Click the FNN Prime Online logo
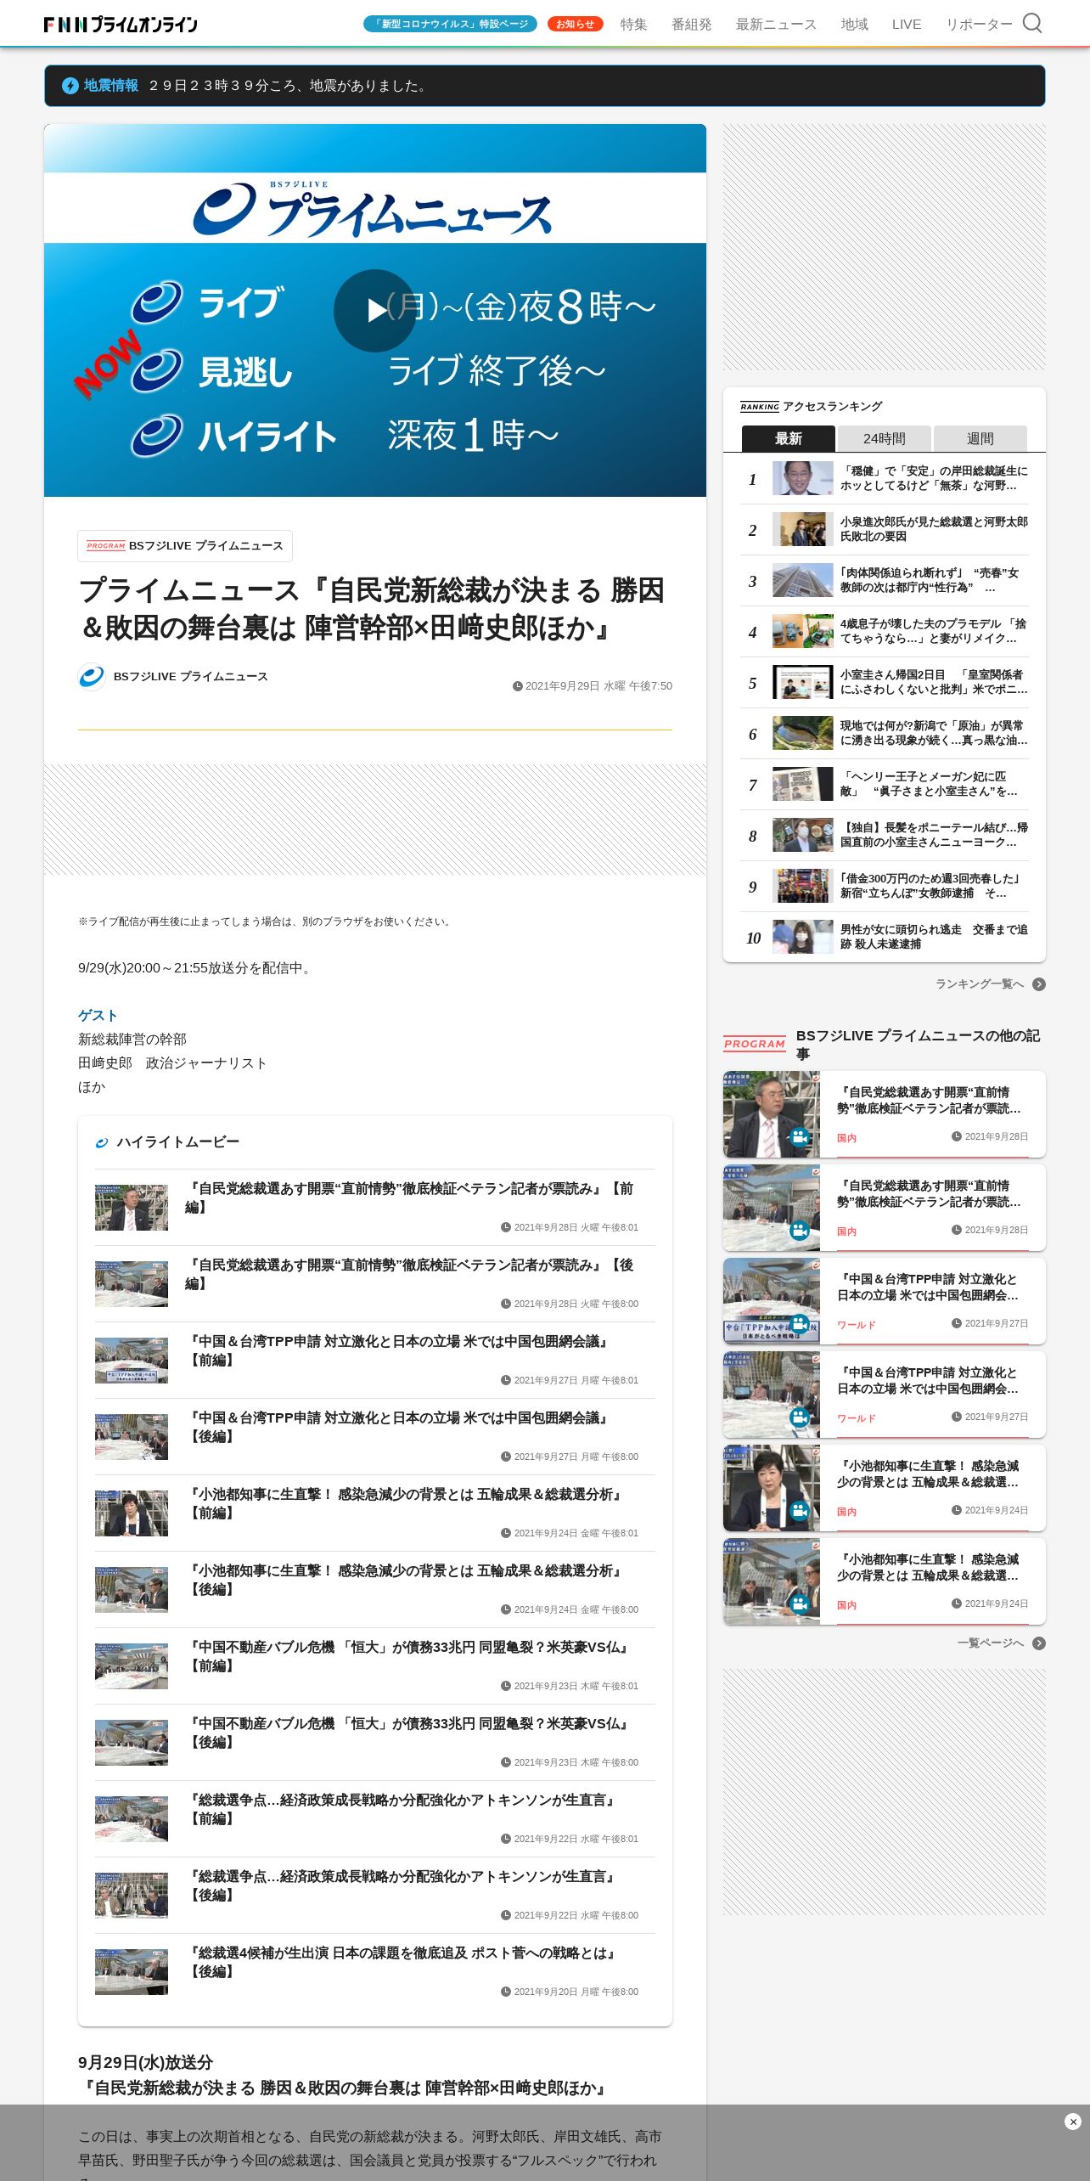The width and height of the screenshot is (1090, 2181). tap(121, 25)
